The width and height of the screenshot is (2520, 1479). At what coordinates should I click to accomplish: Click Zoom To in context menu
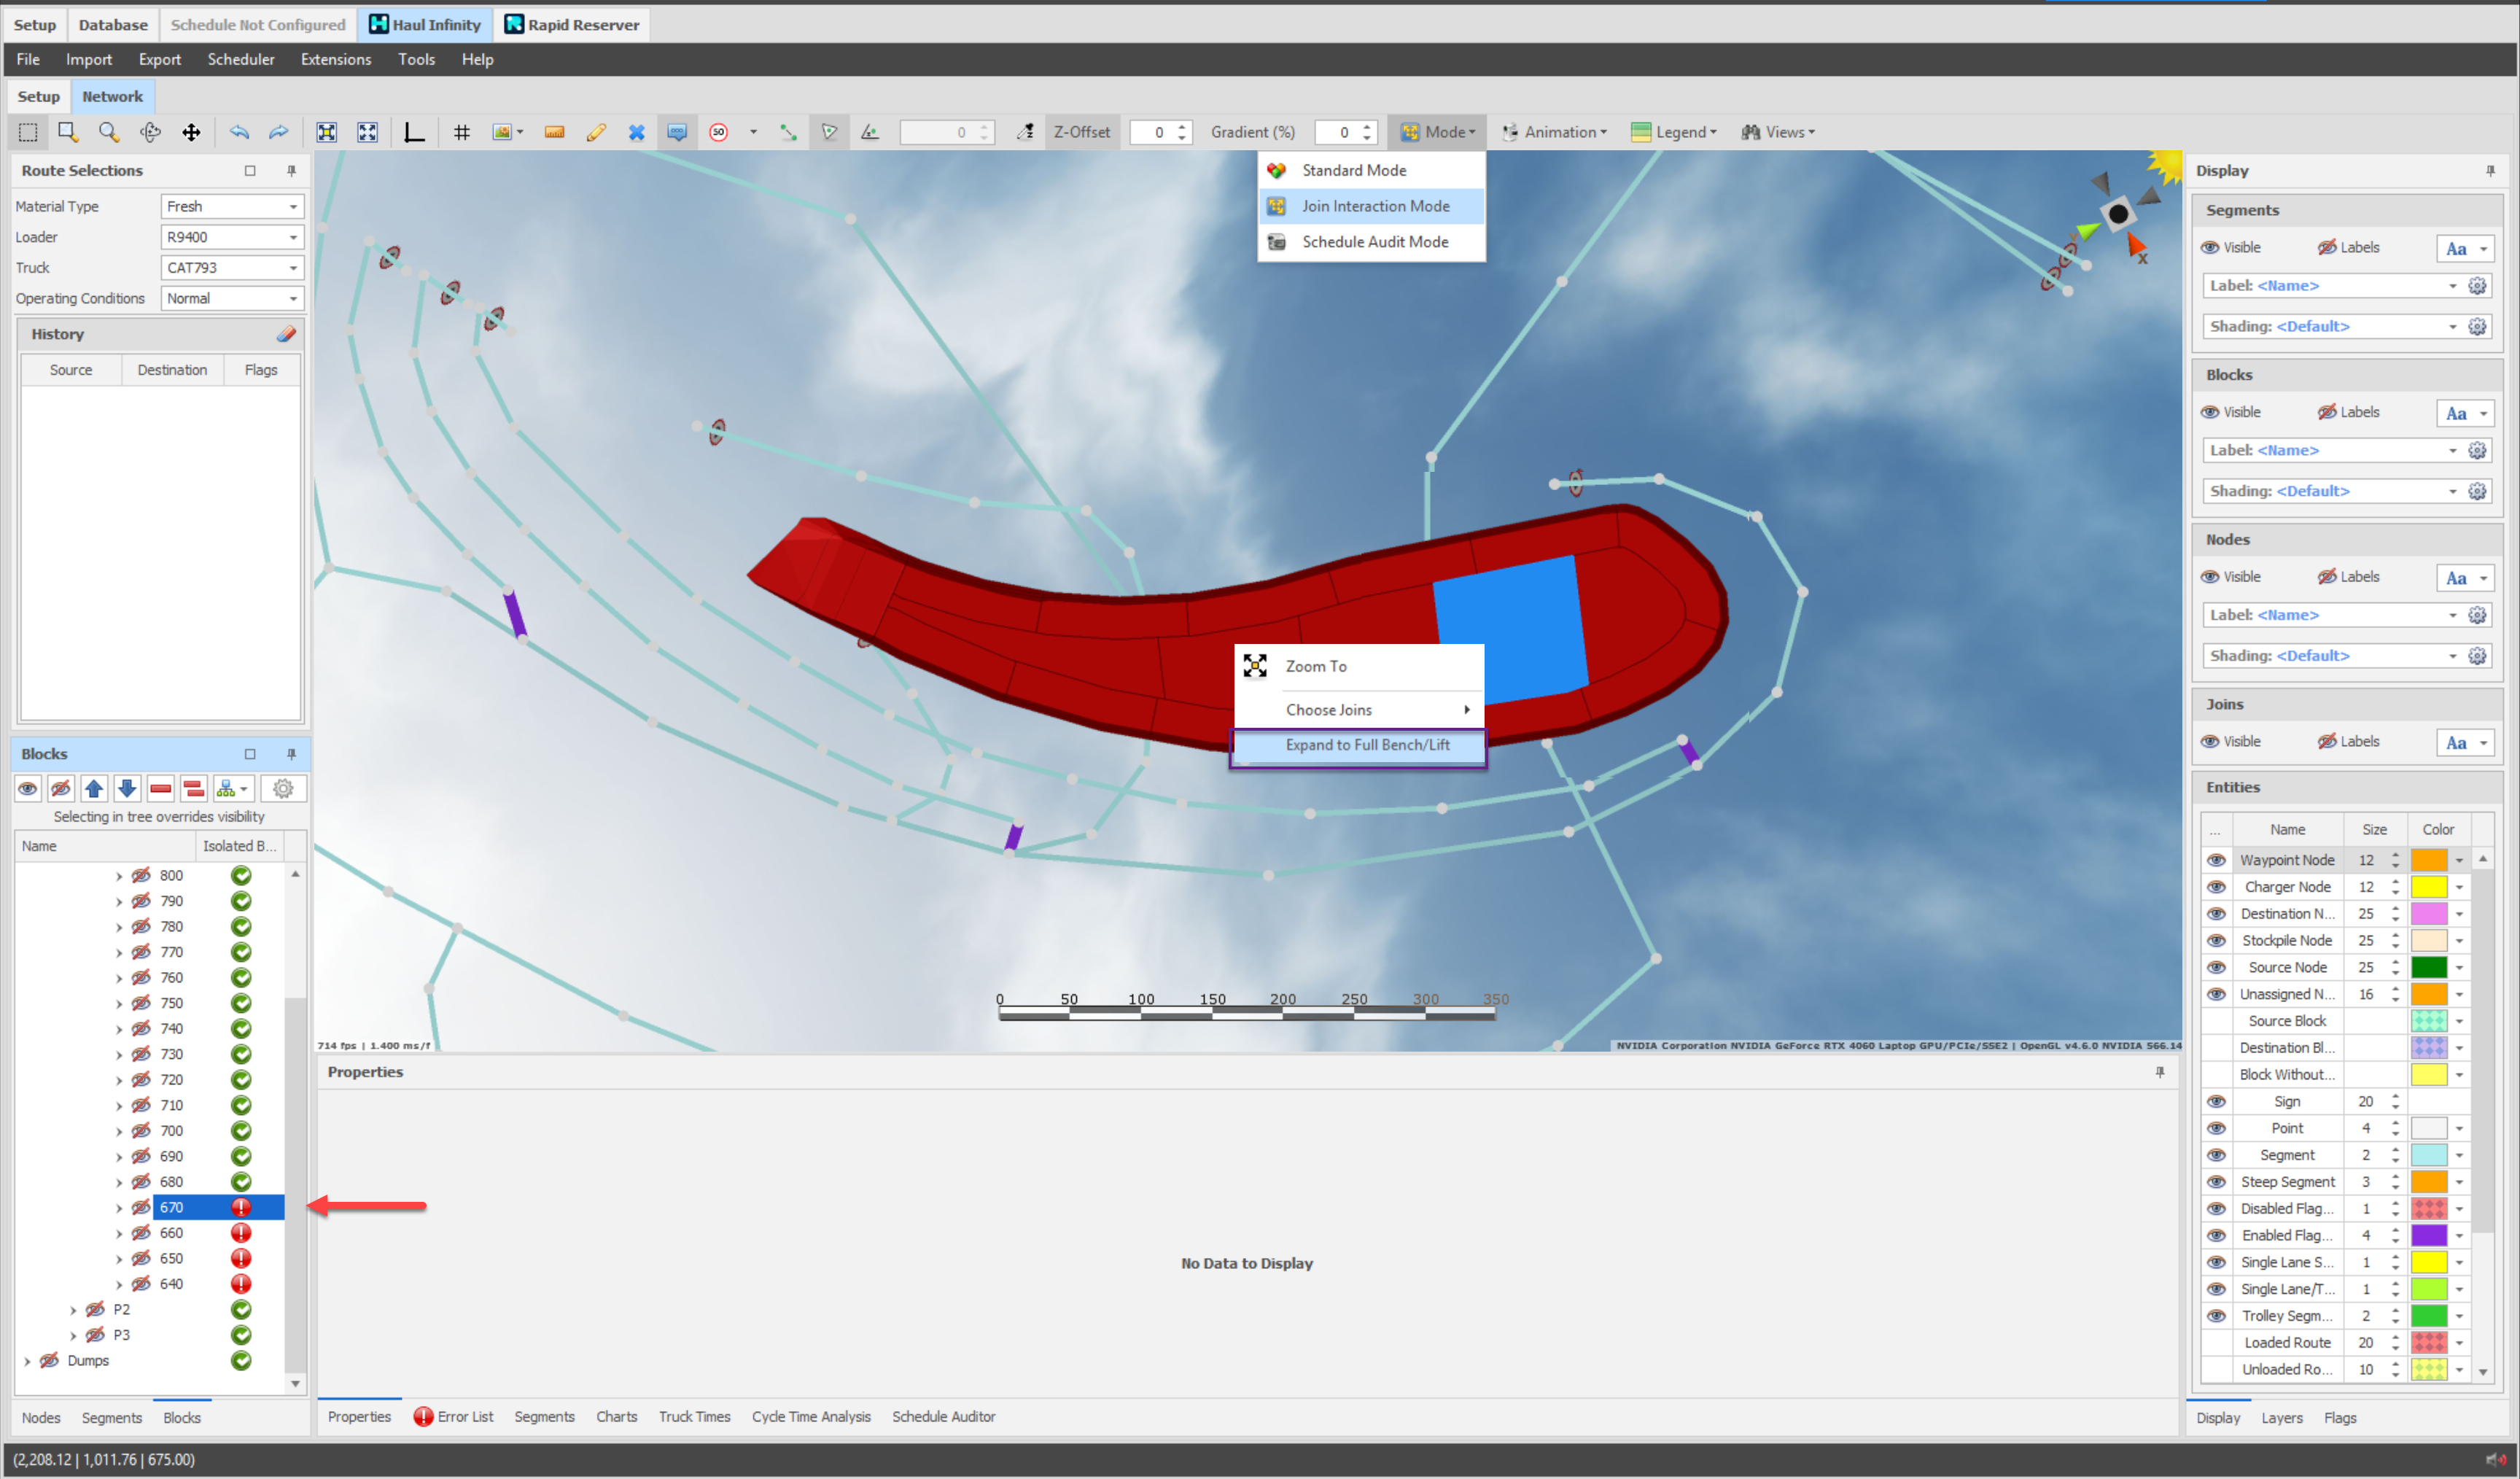click(x=1315, y=666)
